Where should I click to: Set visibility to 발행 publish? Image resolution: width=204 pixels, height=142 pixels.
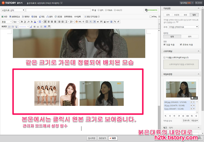194,15
